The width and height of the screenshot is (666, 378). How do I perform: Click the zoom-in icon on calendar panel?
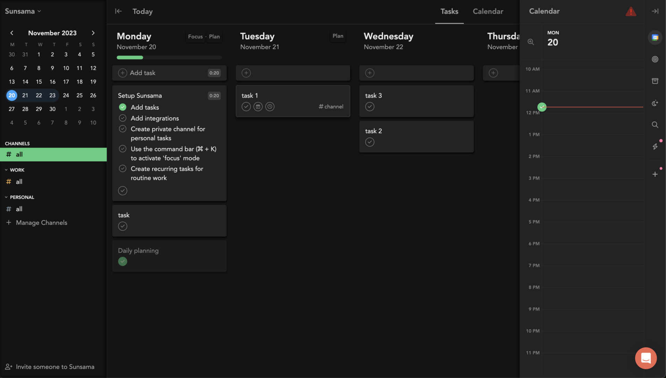[x=531, y=42]
